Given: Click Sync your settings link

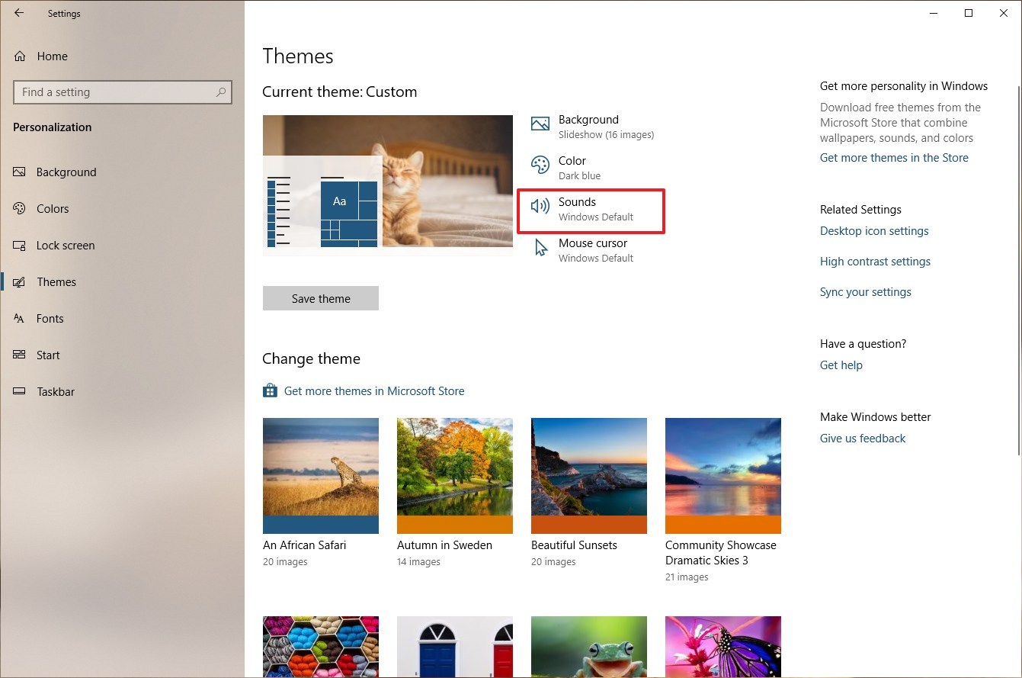Looking at the screenshot, I should click(x=866, y=292).
